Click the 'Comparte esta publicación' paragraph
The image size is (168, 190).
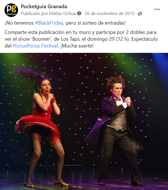(x=81, y=39)
